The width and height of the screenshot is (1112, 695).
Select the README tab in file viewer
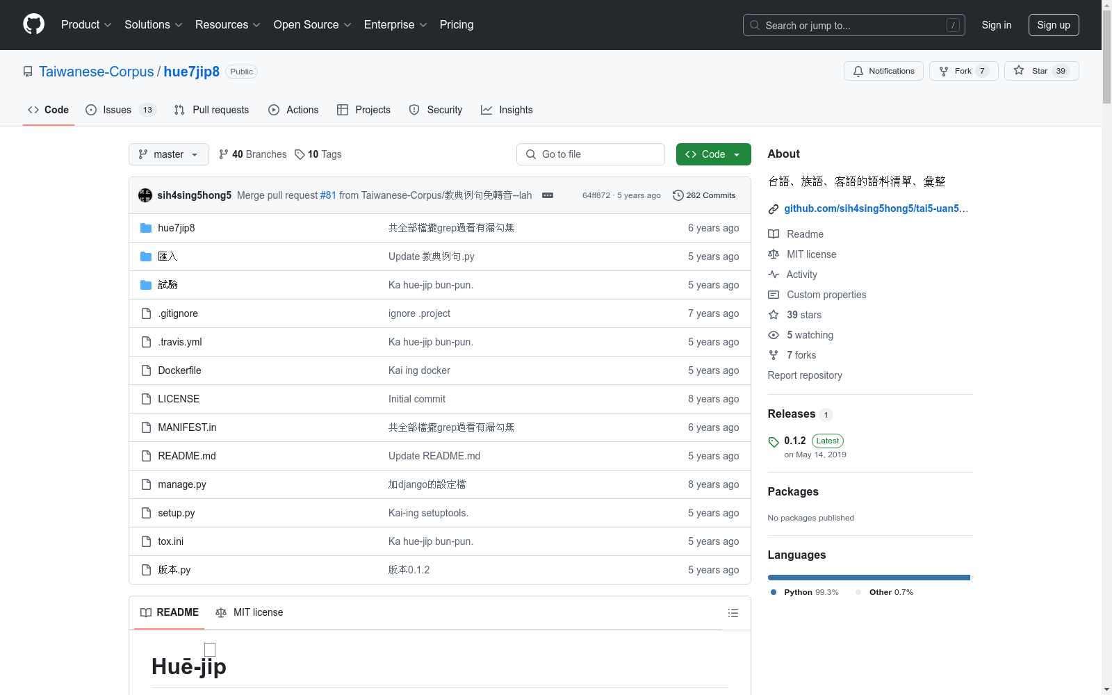pos(170,612)
